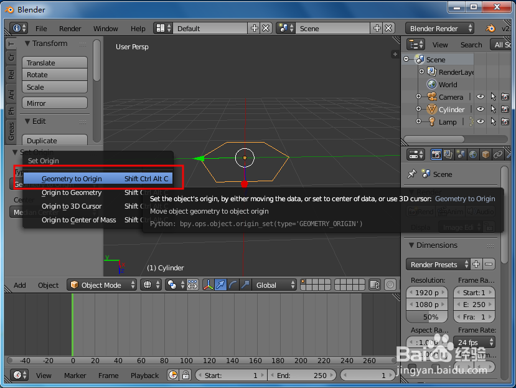Viewport: 516px width, 388px height.
Task: Toggle Cylinder selectability arrow
Action: coord(493,109)
